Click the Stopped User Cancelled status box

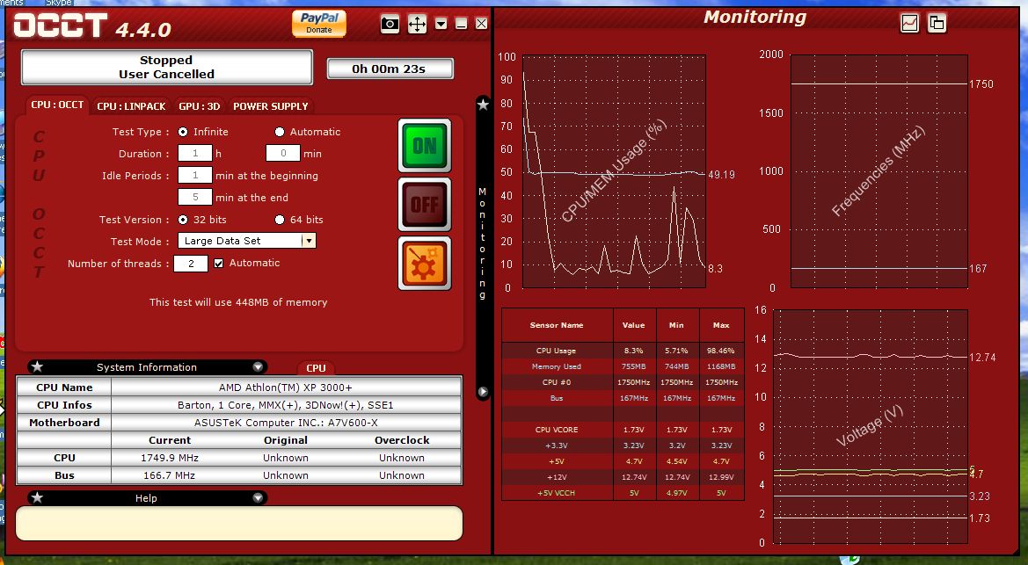click(x=166, y=67)
